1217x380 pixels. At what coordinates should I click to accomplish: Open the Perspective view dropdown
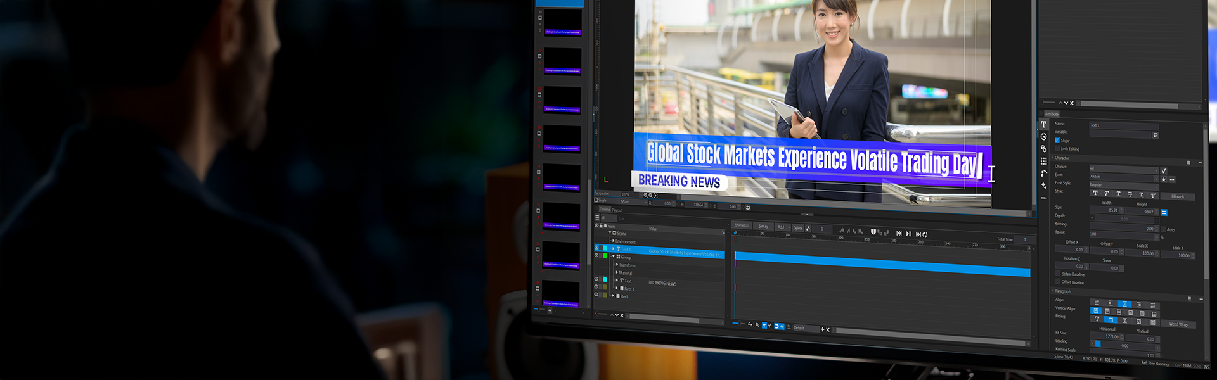point(607,194)
